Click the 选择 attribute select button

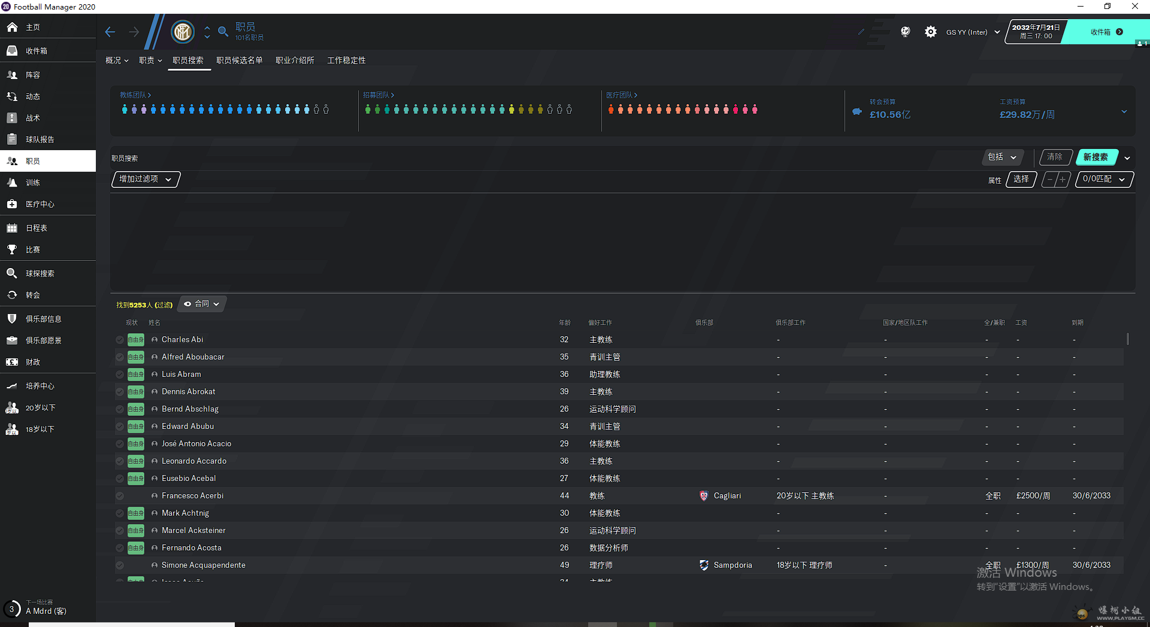[x=1021, y=179]
